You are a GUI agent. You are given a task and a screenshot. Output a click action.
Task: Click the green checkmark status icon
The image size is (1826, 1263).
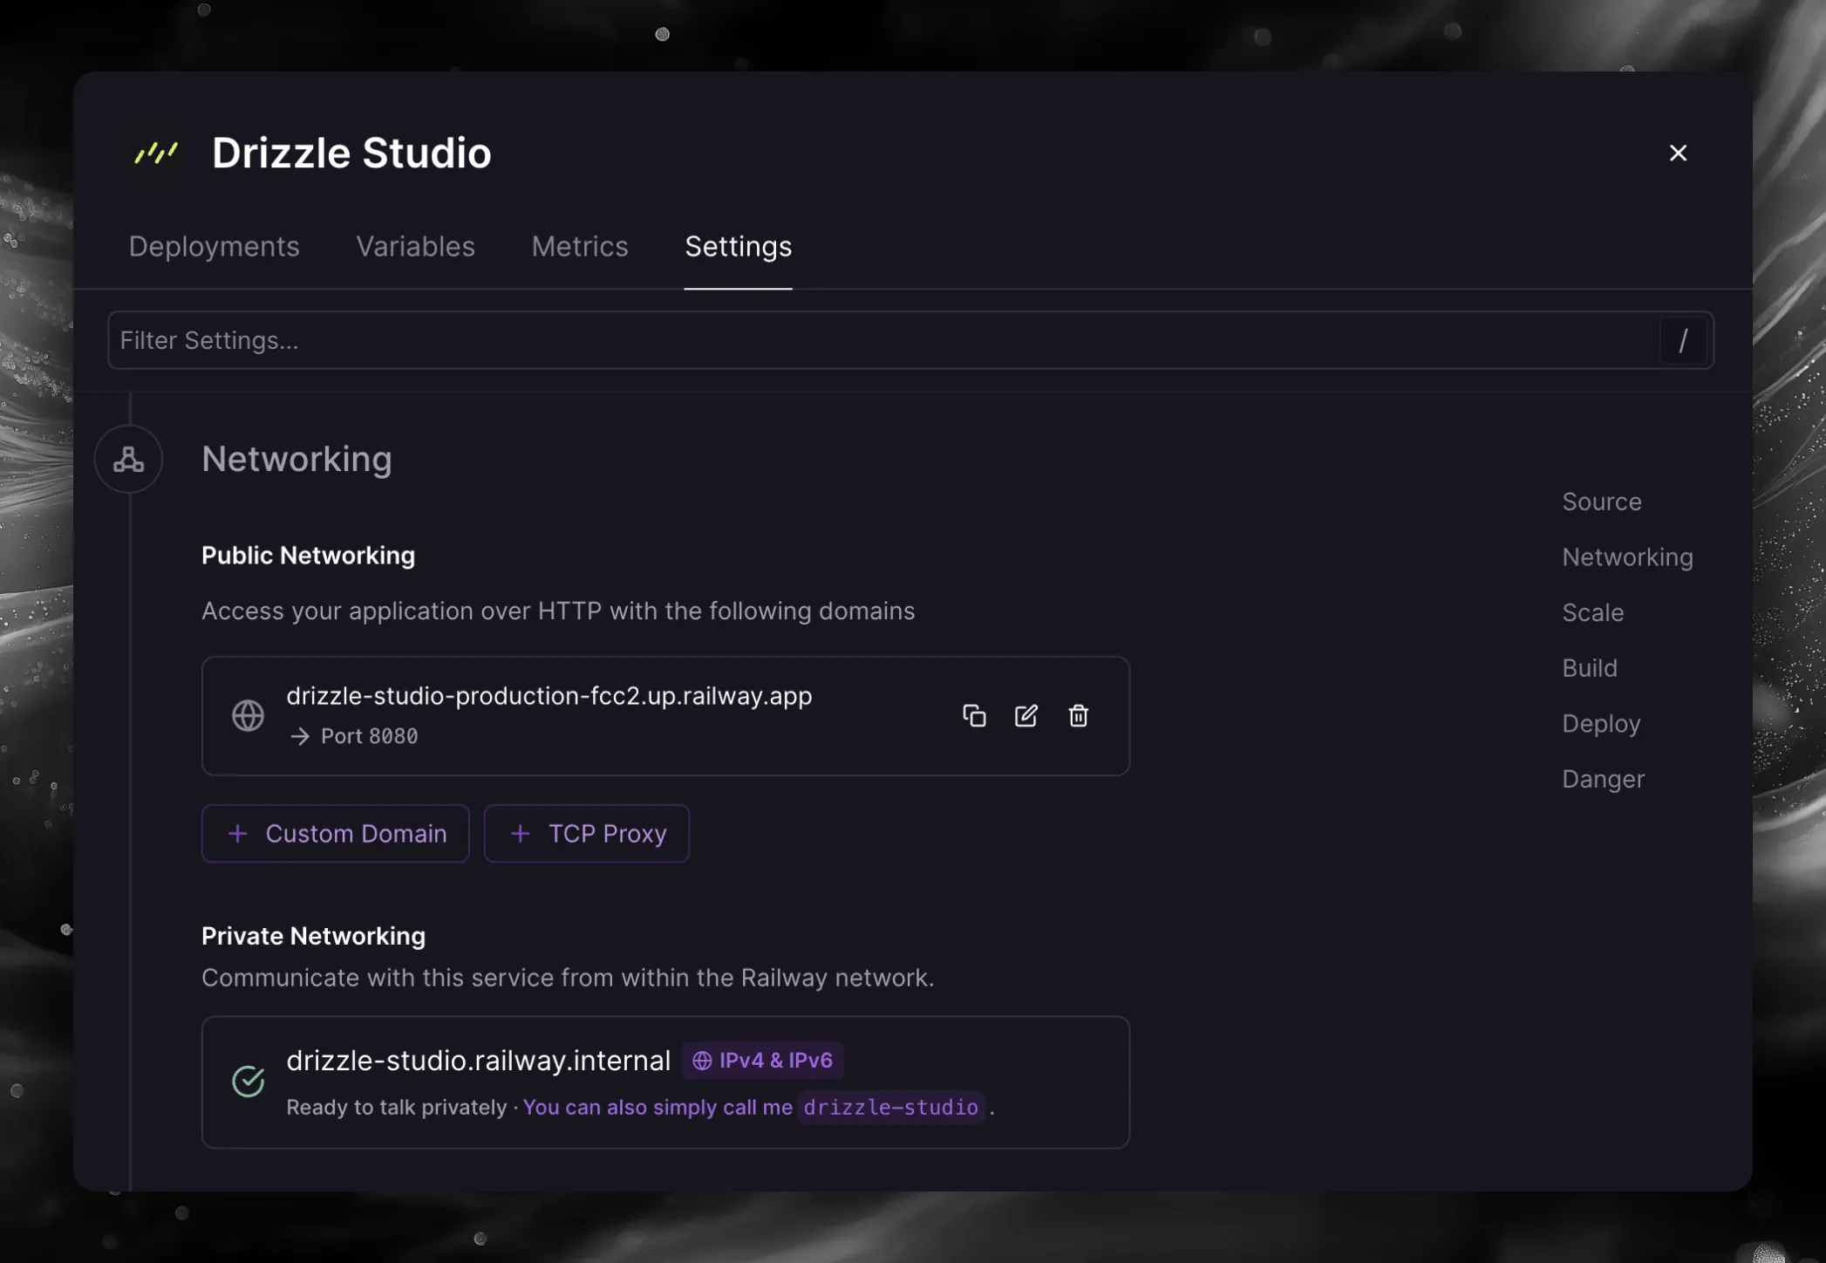tap(248, 1082)
